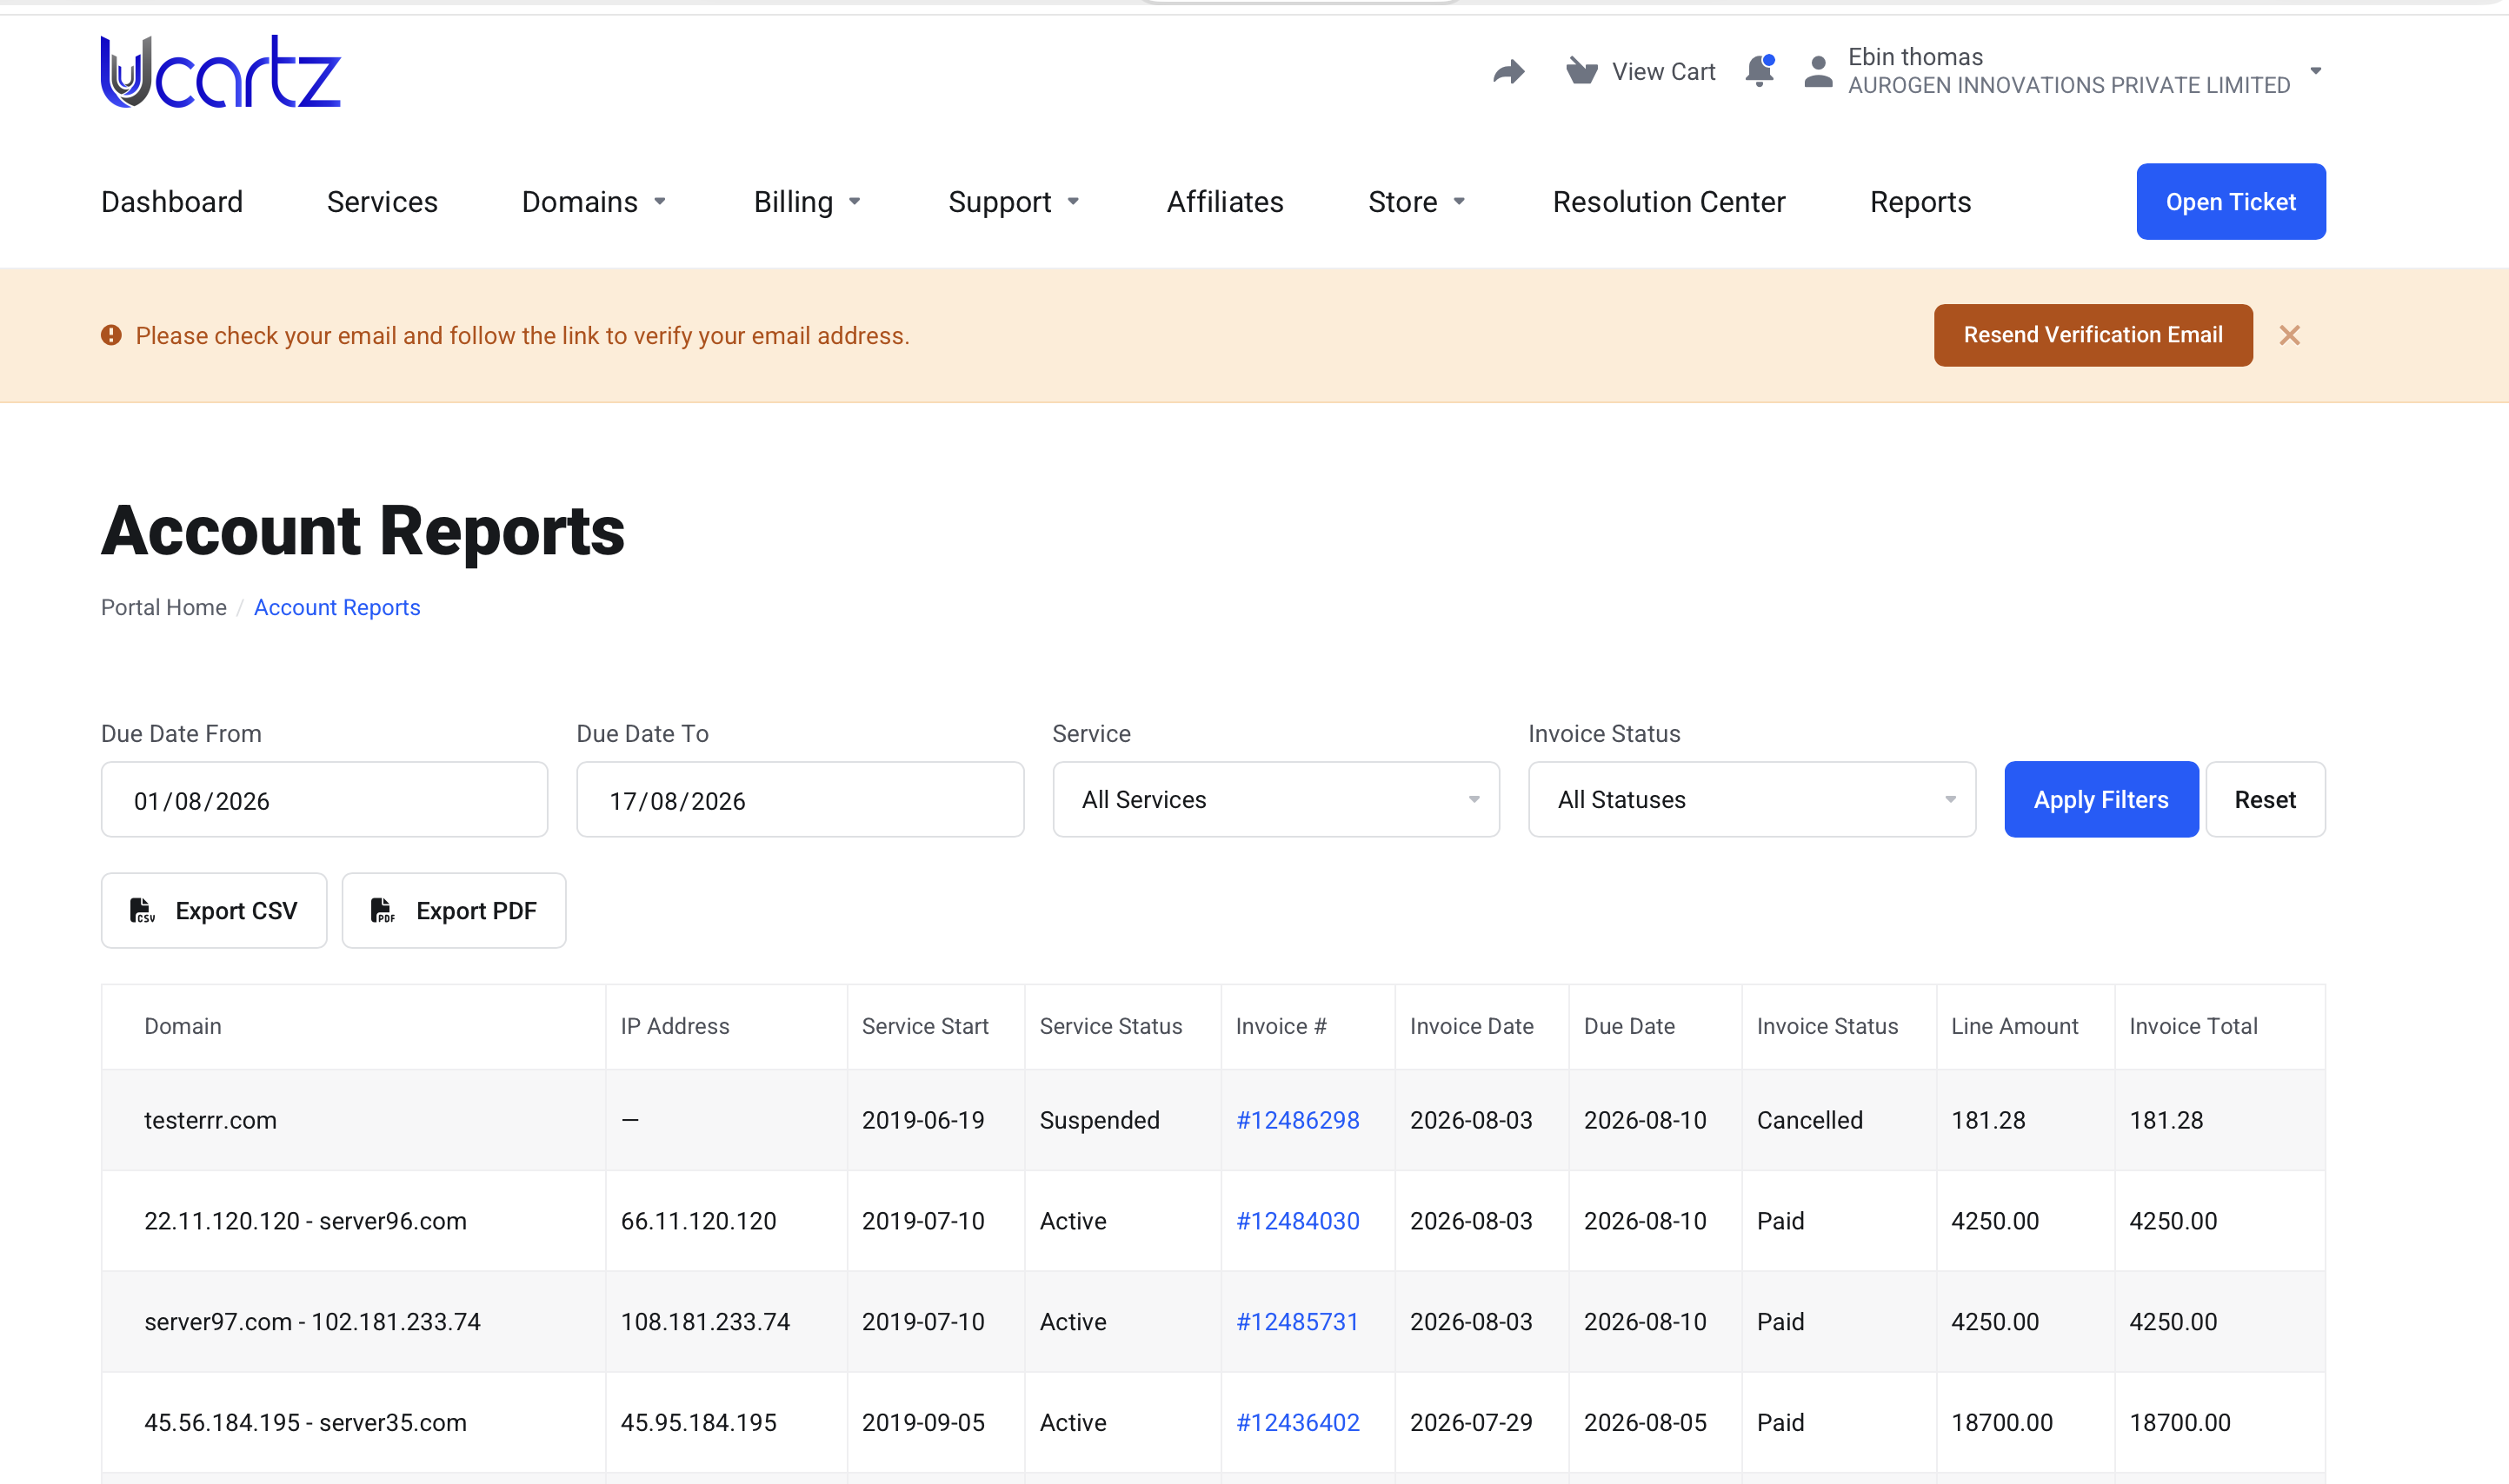Image resolution: width=2509 pixels, height=1484 pixels.
Task: Click Resend Verification Email
Action: (x=2093, y=335)
